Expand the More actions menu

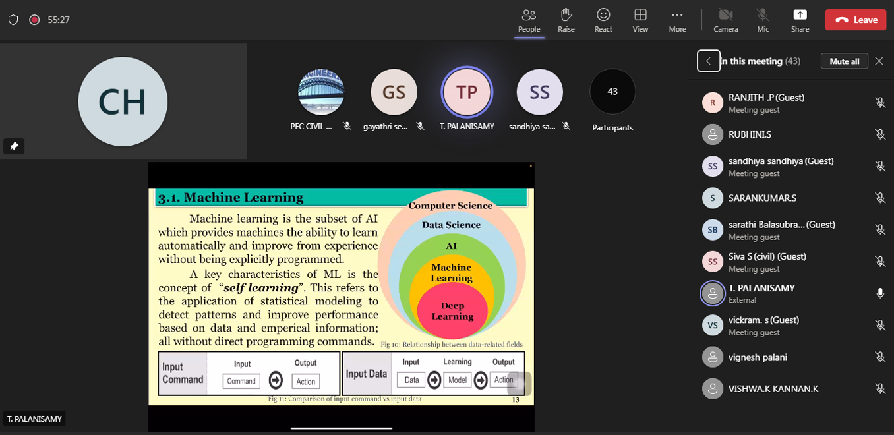pyautogui.click(x=677, y=20)
